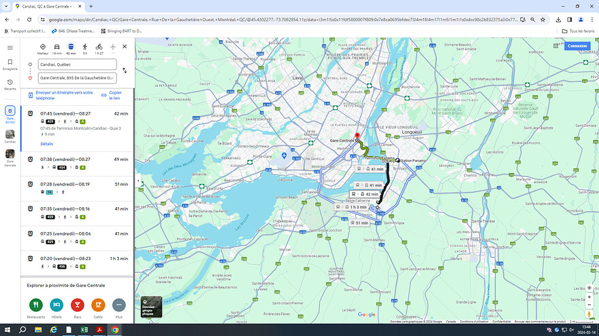Open the Candiac sidebar thumbnail

pos(10,136)
